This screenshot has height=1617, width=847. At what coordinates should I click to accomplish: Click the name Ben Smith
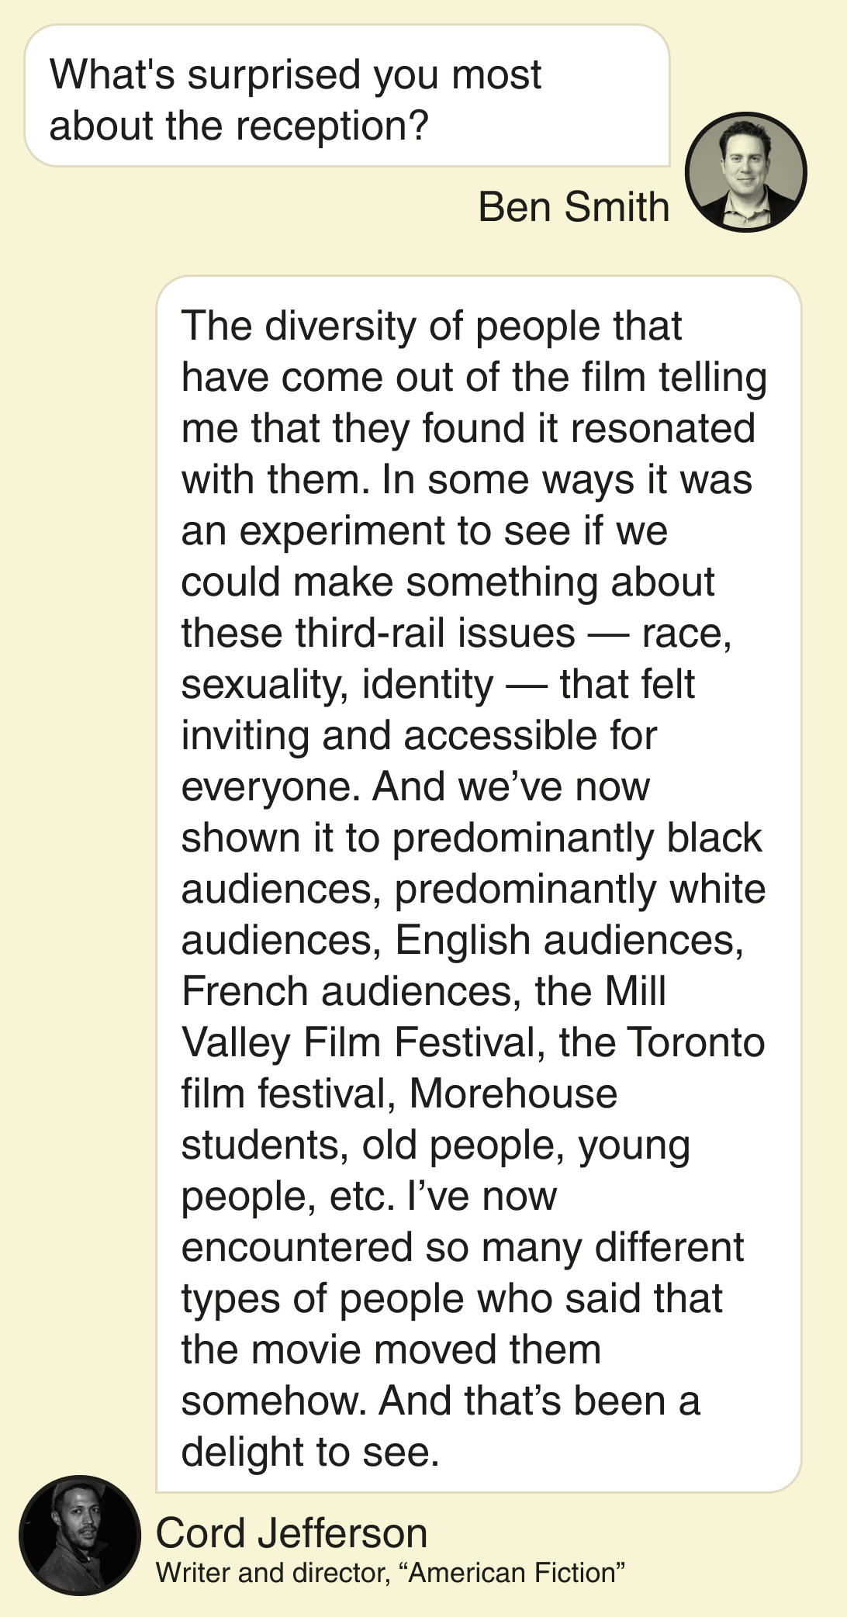573,207
